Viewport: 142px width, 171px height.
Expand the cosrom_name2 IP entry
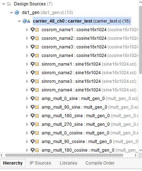(27, 38)
